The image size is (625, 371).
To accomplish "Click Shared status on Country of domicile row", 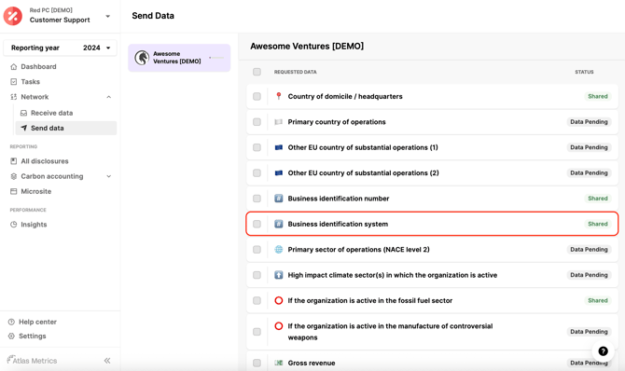I will click(598, 96).
